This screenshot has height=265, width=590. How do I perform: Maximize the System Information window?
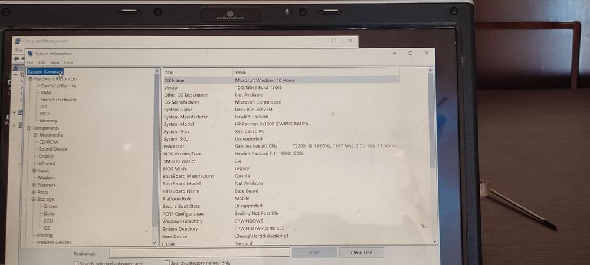411,53
